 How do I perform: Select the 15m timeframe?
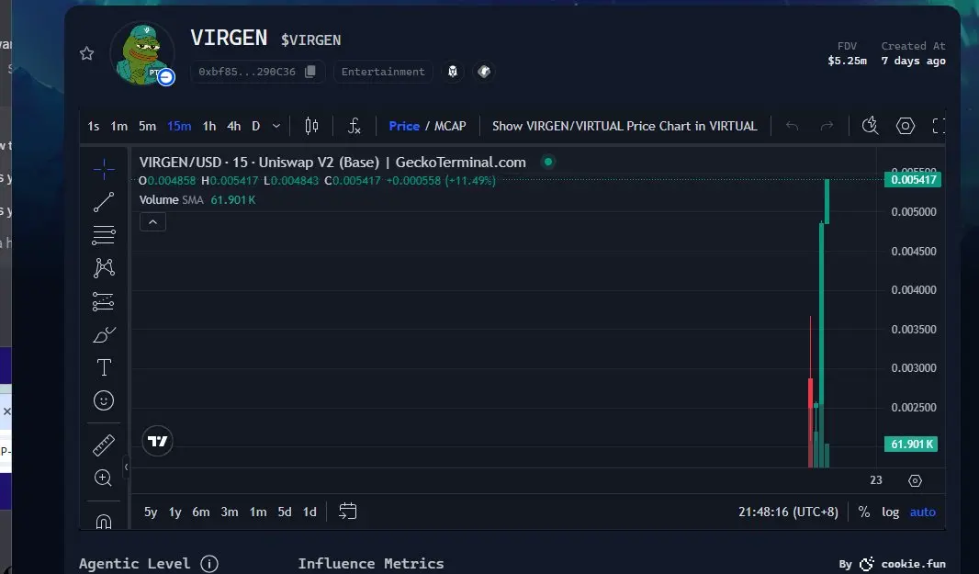(x=179, y=126)
